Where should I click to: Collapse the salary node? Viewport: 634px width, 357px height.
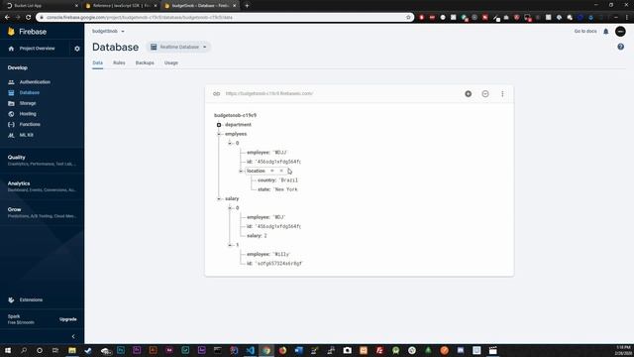[219, 198]
